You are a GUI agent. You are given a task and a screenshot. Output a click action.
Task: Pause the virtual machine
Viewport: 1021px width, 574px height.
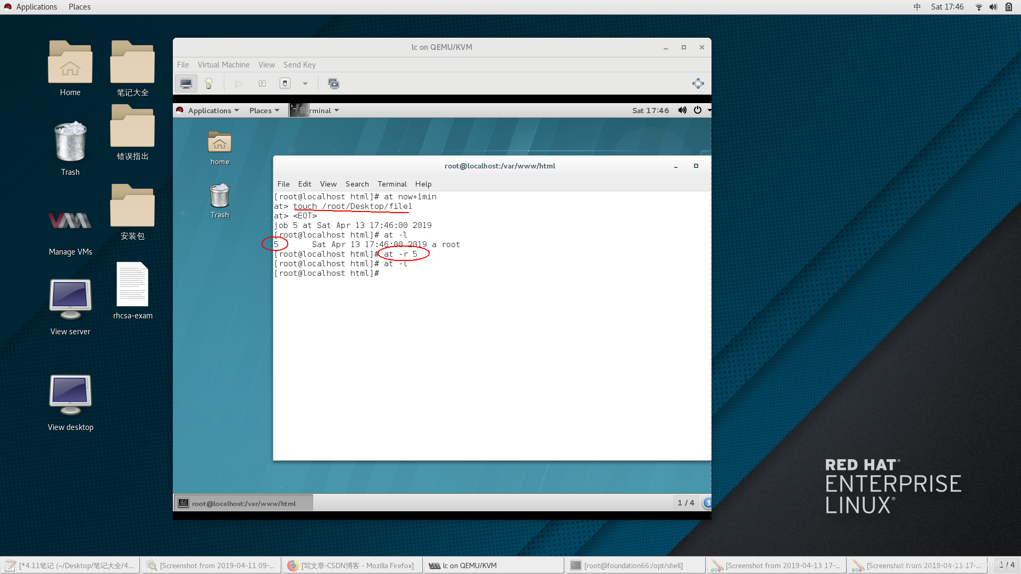coord(262,83)
